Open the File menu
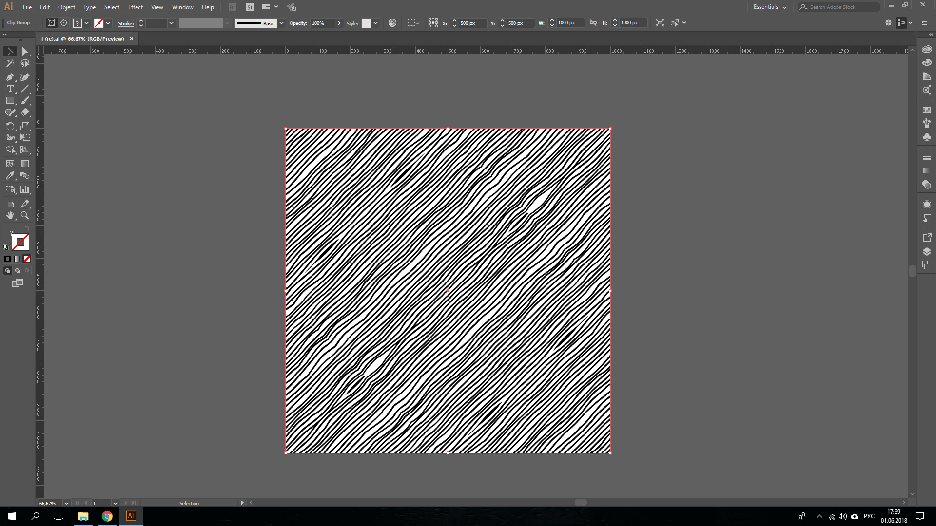 pos(27,7)
